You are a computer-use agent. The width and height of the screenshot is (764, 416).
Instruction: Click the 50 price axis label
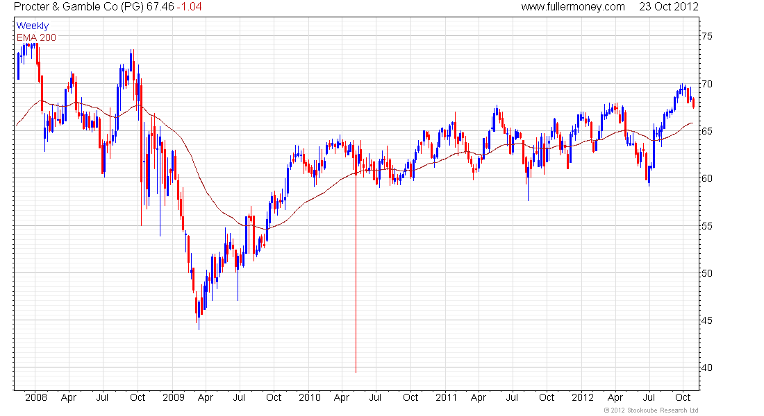coord(707,273)
